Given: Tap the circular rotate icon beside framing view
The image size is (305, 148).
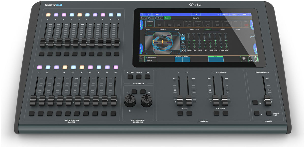Looking at the screenshot, I should tap(183, 50).
